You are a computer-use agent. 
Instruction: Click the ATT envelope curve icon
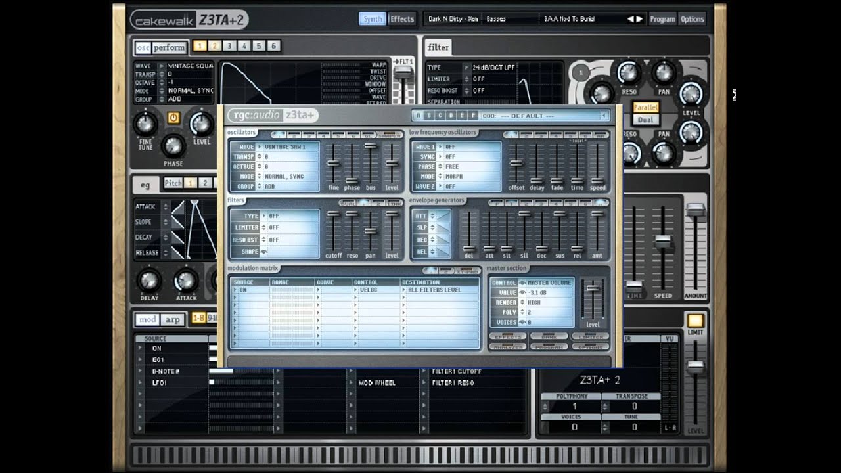pos(443,215)
